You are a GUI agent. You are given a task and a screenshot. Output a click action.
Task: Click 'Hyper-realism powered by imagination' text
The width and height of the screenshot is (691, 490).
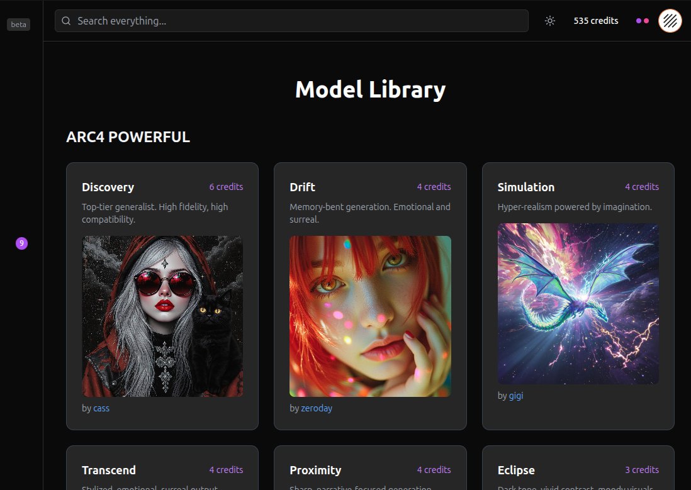click(575, 207)
